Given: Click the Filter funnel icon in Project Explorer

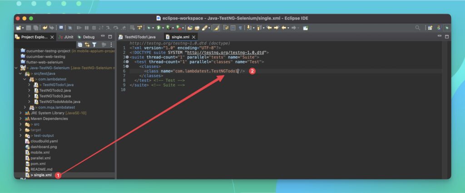Looking at the screenshot, I should click(94, 44).
